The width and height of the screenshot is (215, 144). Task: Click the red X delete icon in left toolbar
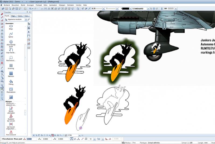coord(2,63)
